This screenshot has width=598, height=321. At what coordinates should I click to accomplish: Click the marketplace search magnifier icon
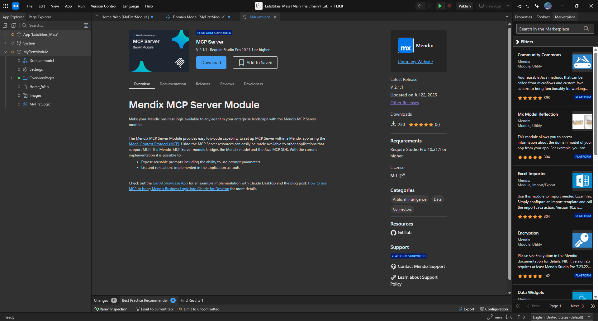pyautogui.click(x=586, y=29)
